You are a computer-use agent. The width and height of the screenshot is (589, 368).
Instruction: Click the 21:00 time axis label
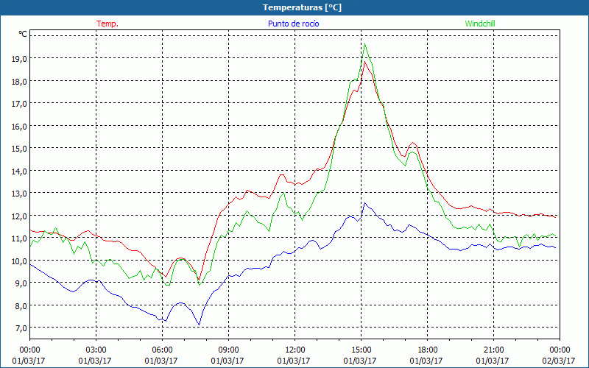(x=493, y=350)
